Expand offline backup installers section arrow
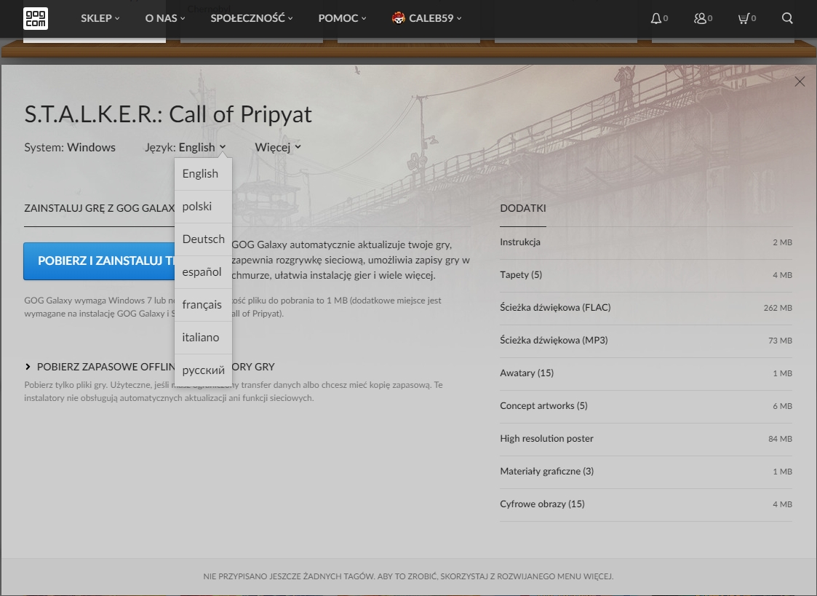The image size is (817, 596). tap(28, 367)
